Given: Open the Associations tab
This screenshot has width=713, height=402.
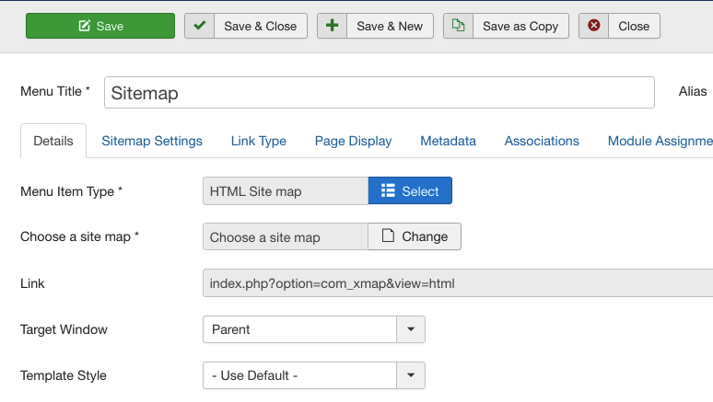Looking at the screenshot, I should 542,141.
